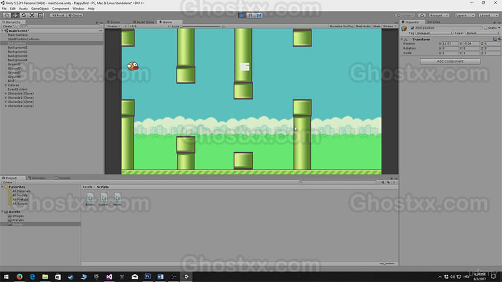Viewport: 502px width, 282px height.
Task: Switch to the Animator tab
Action: point(37,178)
